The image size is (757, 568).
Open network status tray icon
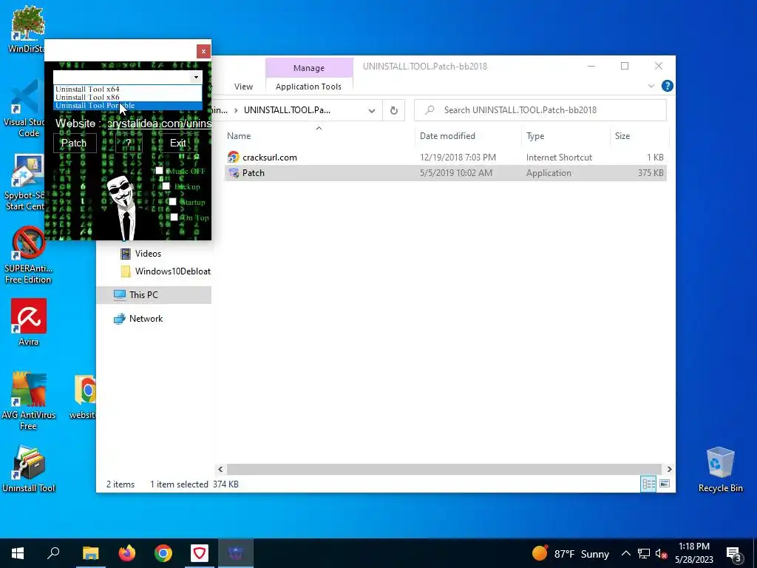pyautogui.click(x=644, y=553)
